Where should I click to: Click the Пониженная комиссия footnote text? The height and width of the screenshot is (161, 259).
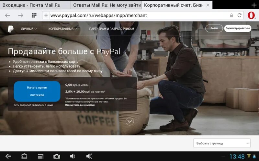coord(96,100)
